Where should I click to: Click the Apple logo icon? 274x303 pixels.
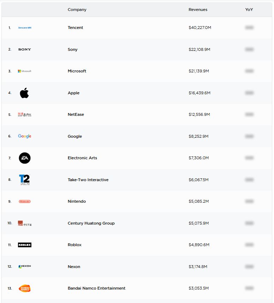click(x=24, y=93)
